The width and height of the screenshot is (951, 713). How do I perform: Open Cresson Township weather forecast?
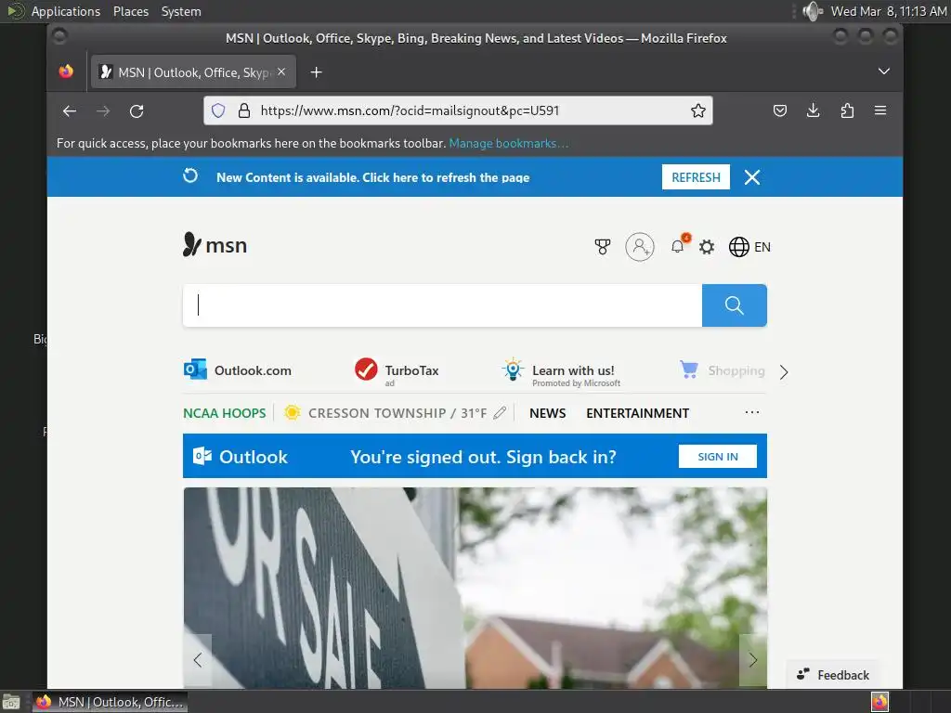[385, 413]
